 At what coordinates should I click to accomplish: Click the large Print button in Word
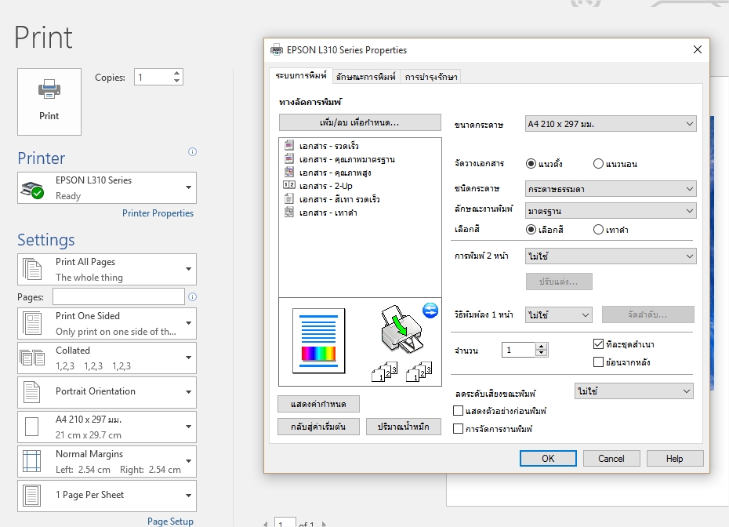pyautogui.click(x=49, y=102)
